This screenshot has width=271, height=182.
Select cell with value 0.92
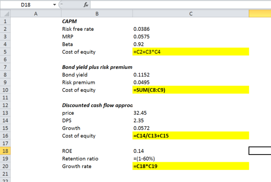click(x=191, y=44)
